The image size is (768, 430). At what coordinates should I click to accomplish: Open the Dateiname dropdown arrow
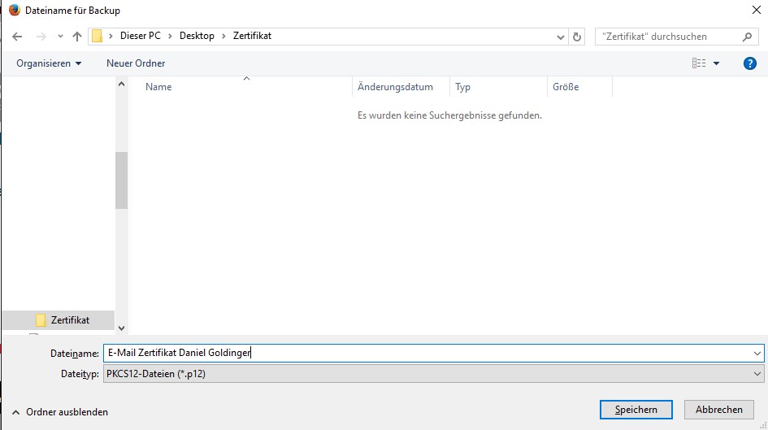click(x=757, y=353)
